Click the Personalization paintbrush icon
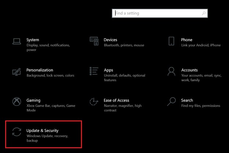The height and width of the screenshot is (153, 229). 17,72
